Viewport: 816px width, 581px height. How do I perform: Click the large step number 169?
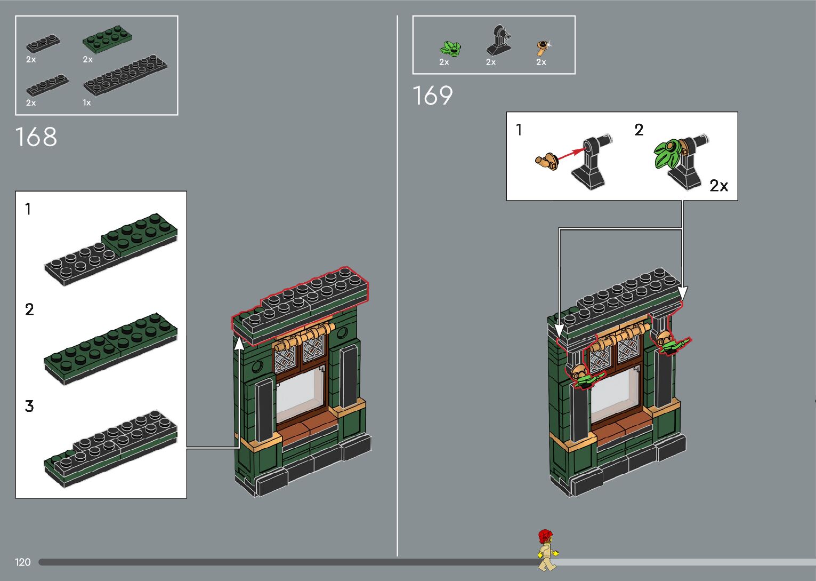click(x=432, y=96)
